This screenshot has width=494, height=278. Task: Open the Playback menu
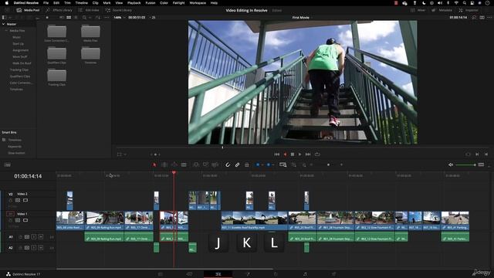pyautogui.click(x=134, y=3)
